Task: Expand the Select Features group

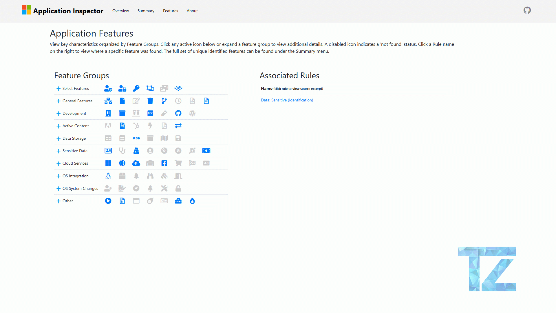Action: click(58, 89)
